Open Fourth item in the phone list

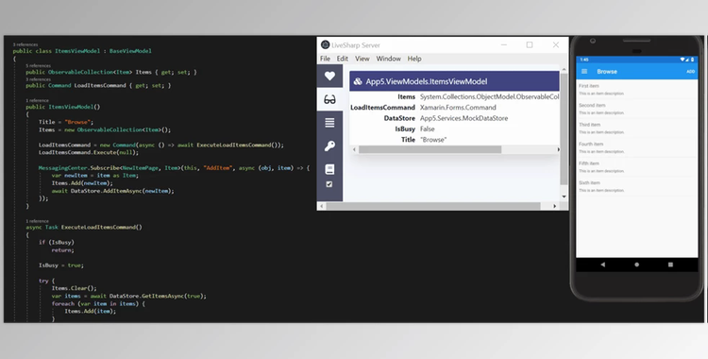636,147
